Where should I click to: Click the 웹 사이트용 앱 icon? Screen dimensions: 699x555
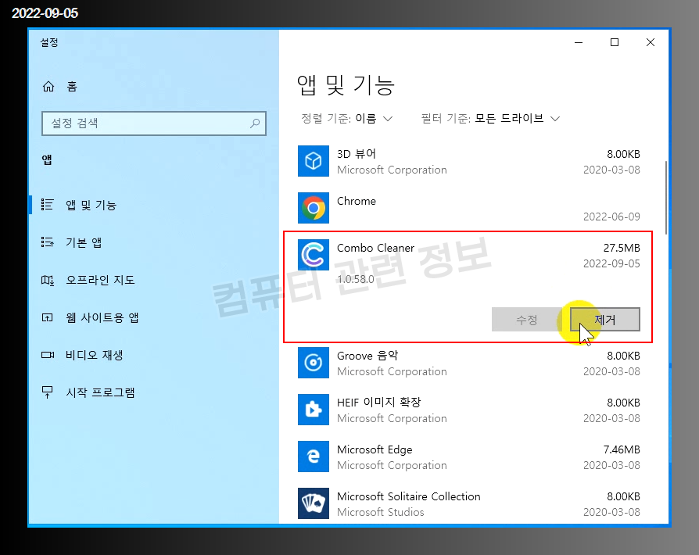tap(47, 317)
